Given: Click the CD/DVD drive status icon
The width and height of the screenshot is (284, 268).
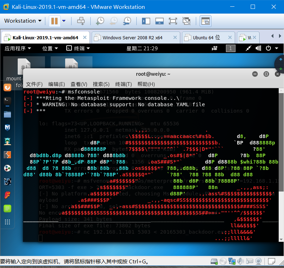Looking at the screenshot, I should (223, 262).
